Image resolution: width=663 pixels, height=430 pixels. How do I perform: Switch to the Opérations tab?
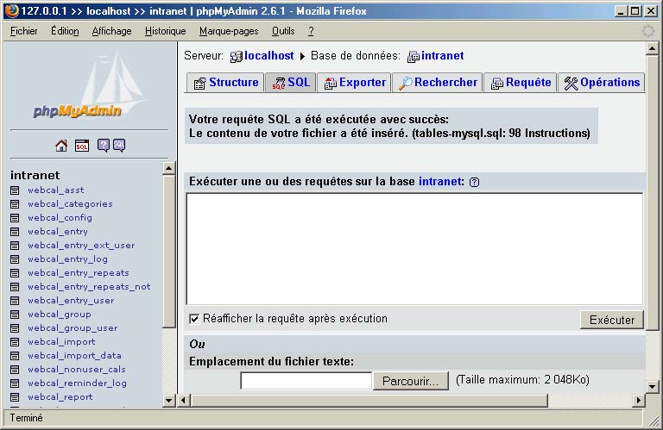[x=601, y=82]
